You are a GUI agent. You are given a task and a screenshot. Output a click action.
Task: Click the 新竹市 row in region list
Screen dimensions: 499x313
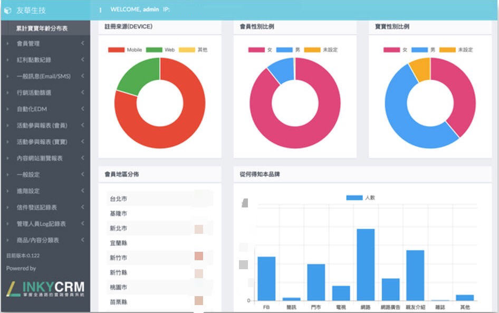click(x=158, y=258)
